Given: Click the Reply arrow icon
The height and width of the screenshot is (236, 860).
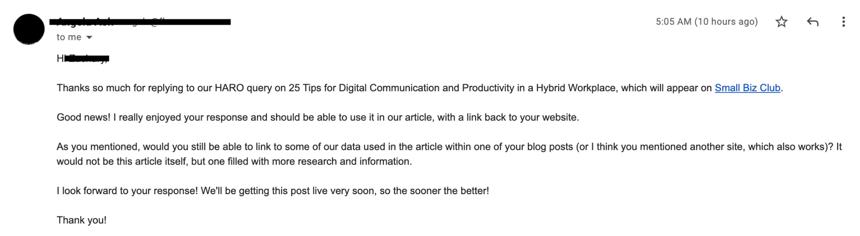Looking at the screenshot, I should pyautogui.click(x=813, y=22).
